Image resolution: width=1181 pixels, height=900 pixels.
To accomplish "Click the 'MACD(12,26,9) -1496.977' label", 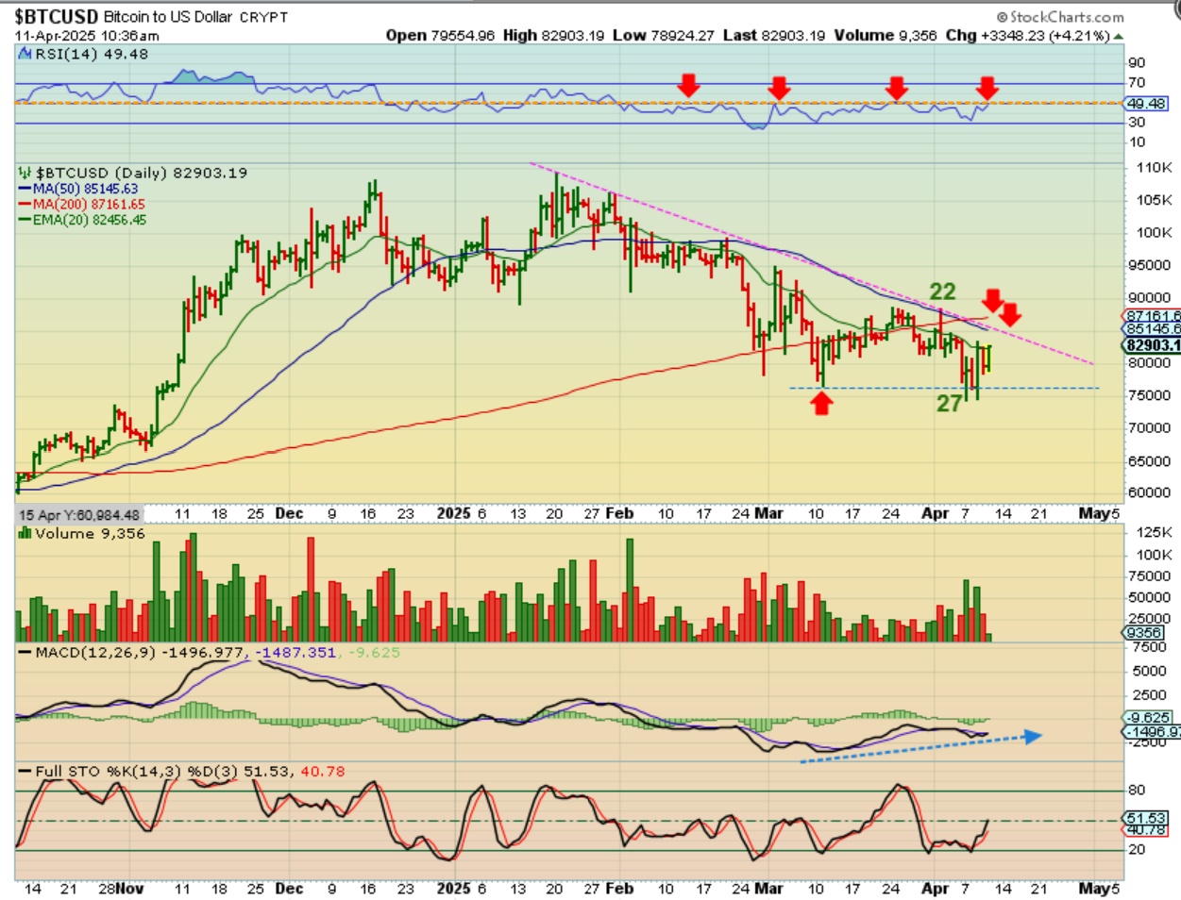I will (141, 653).
